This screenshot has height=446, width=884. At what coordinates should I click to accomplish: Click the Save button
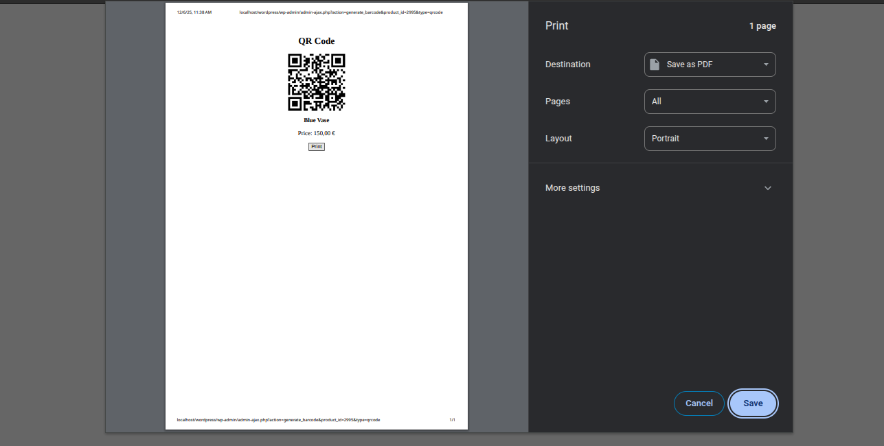click(x=753, y=403)
